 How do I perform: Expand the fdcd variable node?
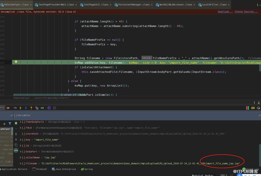click(20, 128)
